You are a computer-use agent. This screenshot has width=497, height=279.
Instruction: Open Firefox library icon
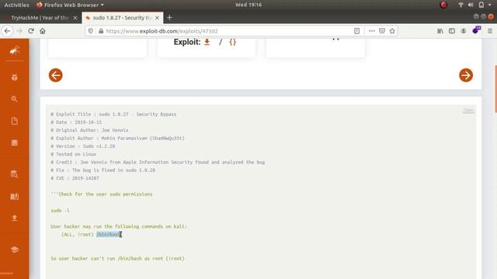tap(440, 31)
